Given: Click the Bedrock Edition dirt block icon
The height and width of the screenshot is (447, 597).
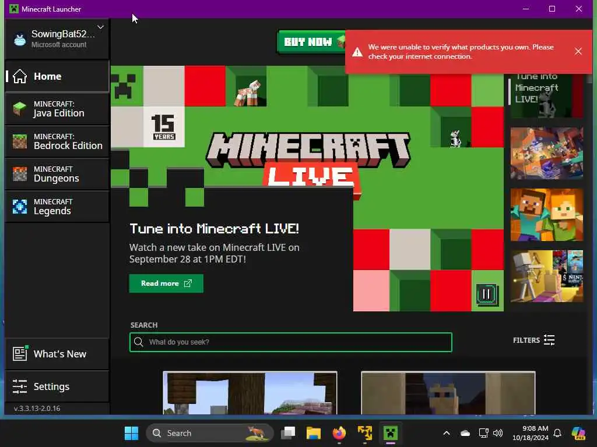Looking at the screenshot, I should click(20, 141).
